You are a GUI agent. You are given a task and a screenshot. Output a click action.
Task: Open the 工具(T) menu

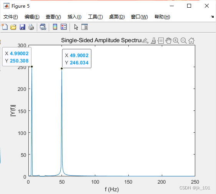(95, 17)
